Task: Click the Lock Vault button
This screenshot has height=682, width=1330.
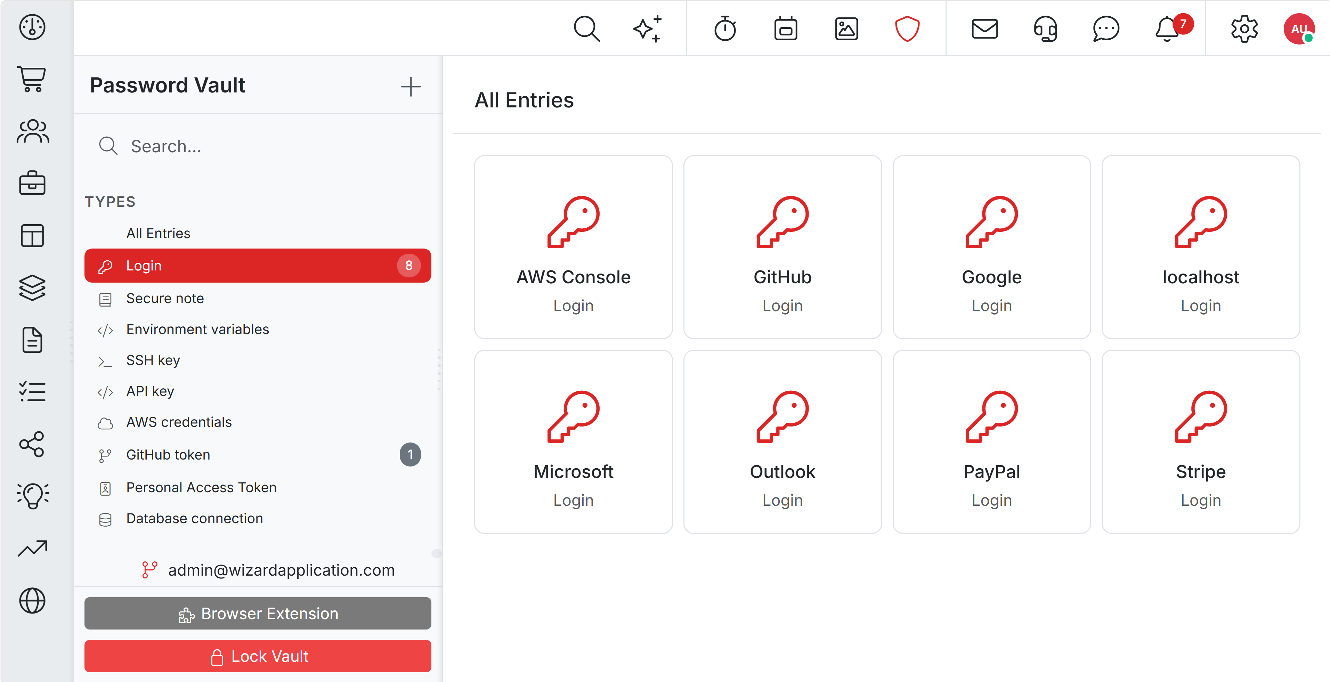Action: 258,656
